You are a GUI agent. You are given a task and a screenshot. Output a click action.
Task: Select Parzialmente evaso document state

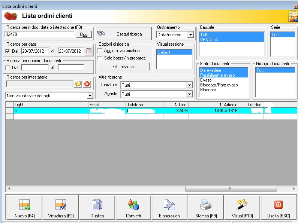[x=223, y=75]
